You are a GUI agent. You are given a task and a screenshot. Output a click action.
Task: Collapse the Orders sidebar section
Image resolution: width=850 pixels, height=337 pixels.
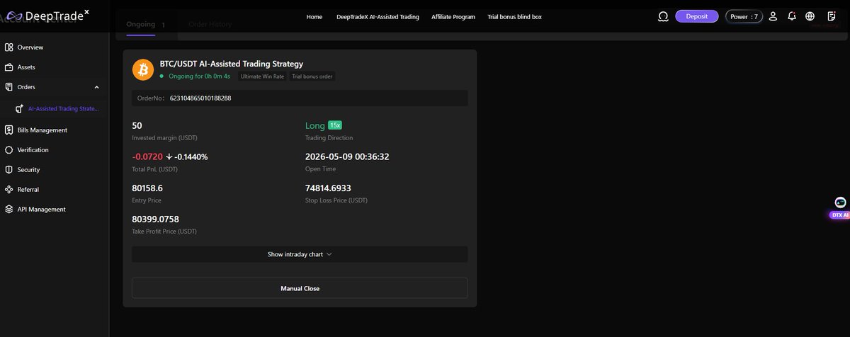click(x=96, y=87)
